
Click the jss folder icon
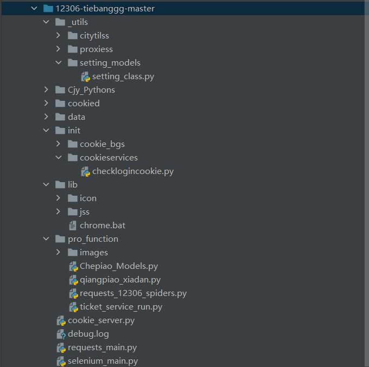click(x=73, y=211)
